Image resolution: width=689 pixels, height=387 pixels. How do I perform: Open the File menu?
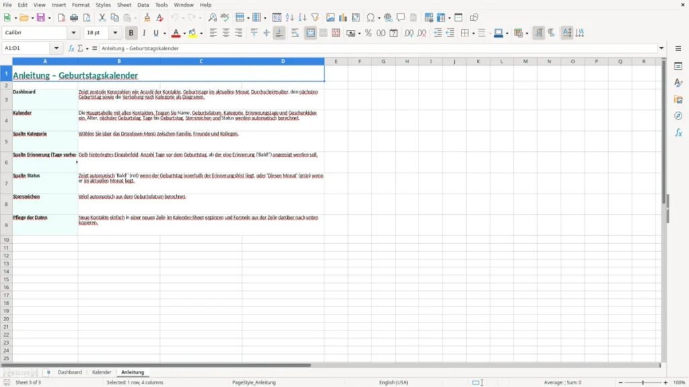pyautogui.click(x=7, y=5)
